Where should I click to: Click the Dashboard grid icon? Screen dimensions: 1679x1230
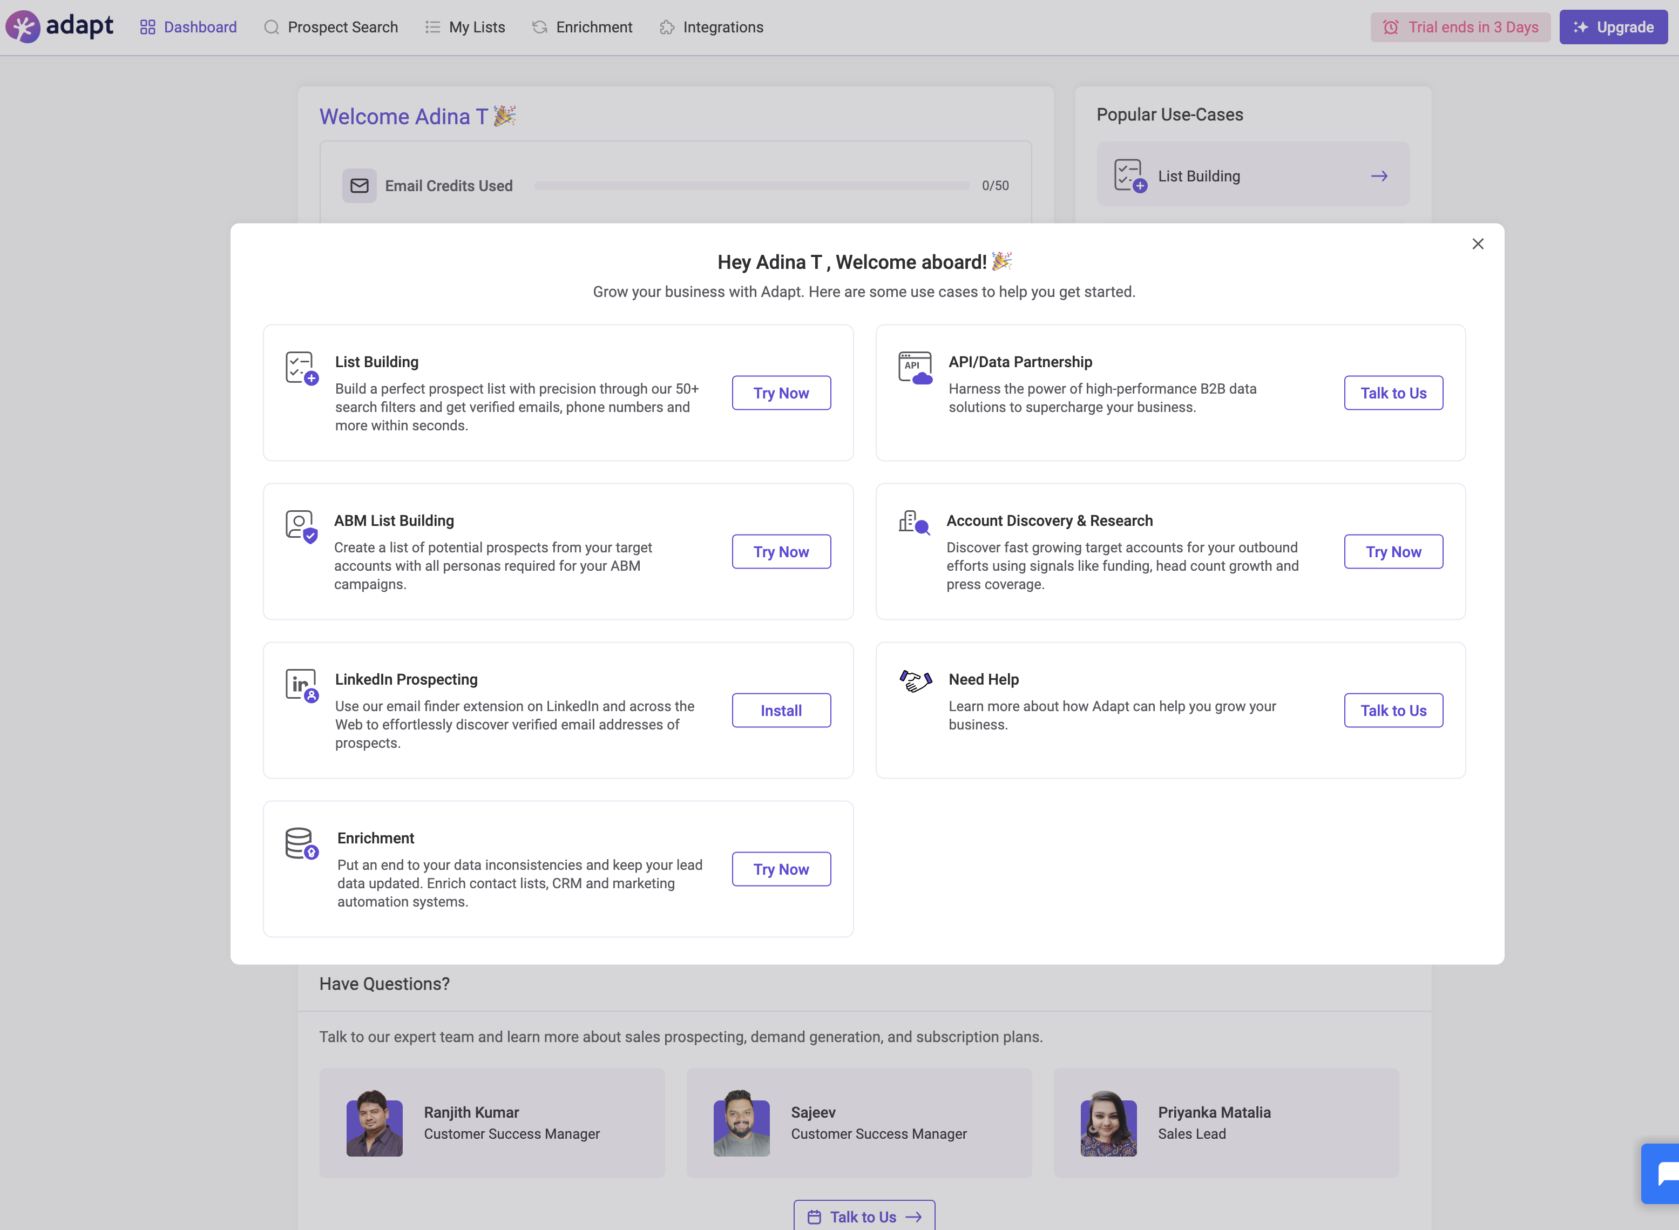pyautogui.click(x=147, y=27)
